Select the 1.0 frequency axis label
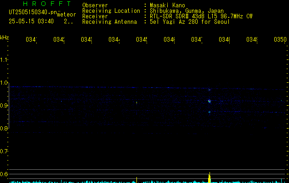 point(4,83)
